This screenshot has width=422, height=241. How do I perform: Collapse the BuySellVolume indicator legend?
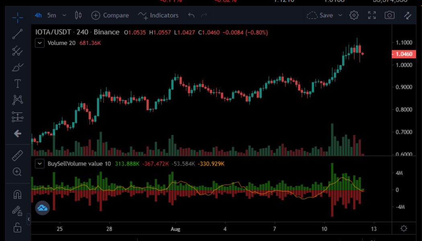coord(39,163)
